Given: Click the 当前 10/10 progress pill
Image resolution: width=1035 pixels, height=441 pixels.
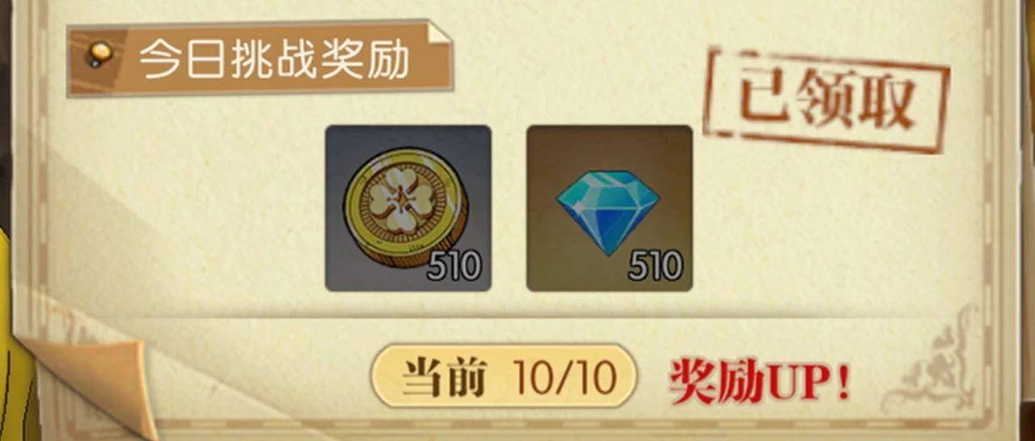Looking at the screenshot, I should (x=504, y=375).
